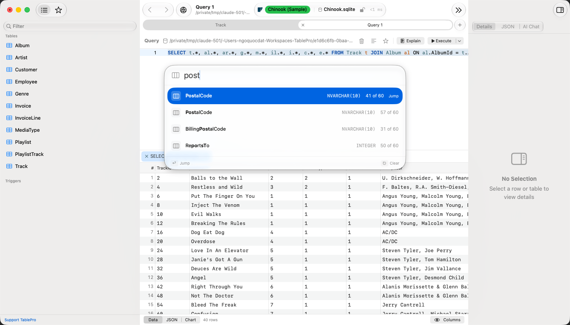Click the Album table icon
The width and height of the screenshot is (570, 325).
tap(9, 45)
